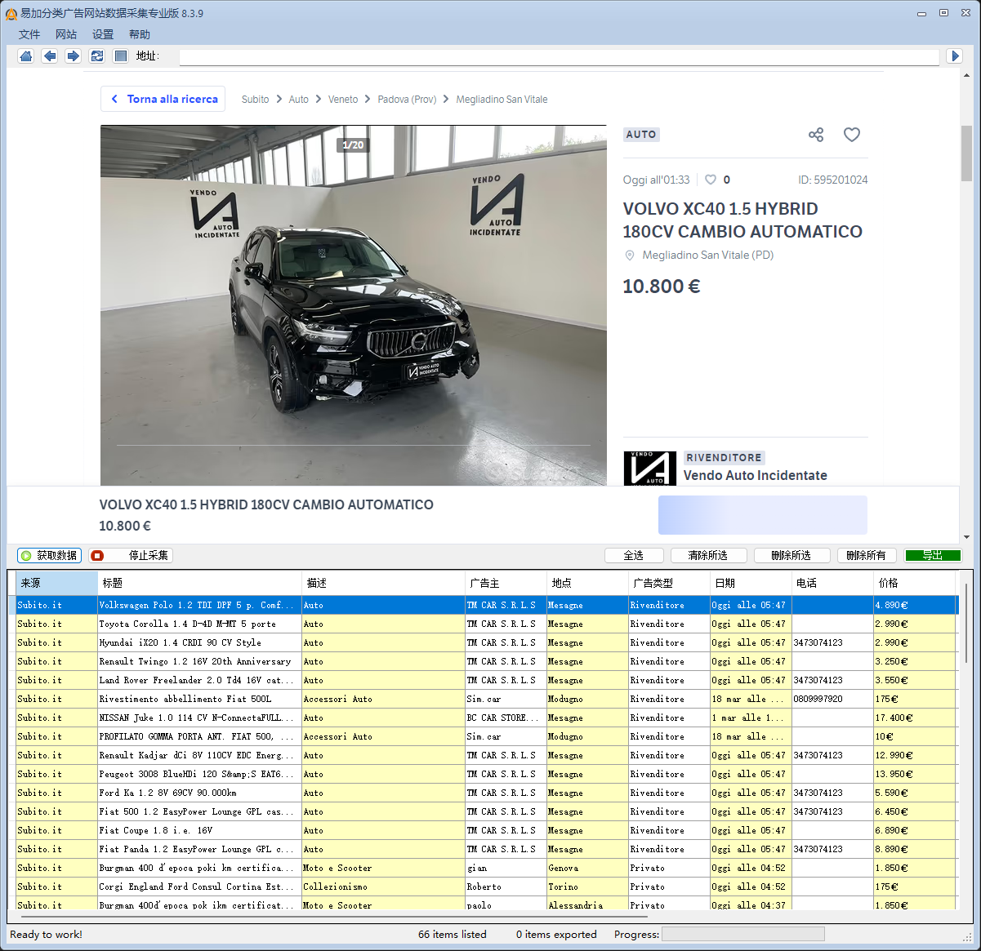This screenshot has width=981, height=951.
Task: Navigate back with the left arrow icon
Action: pyautogui.click(x=50, y=56)
